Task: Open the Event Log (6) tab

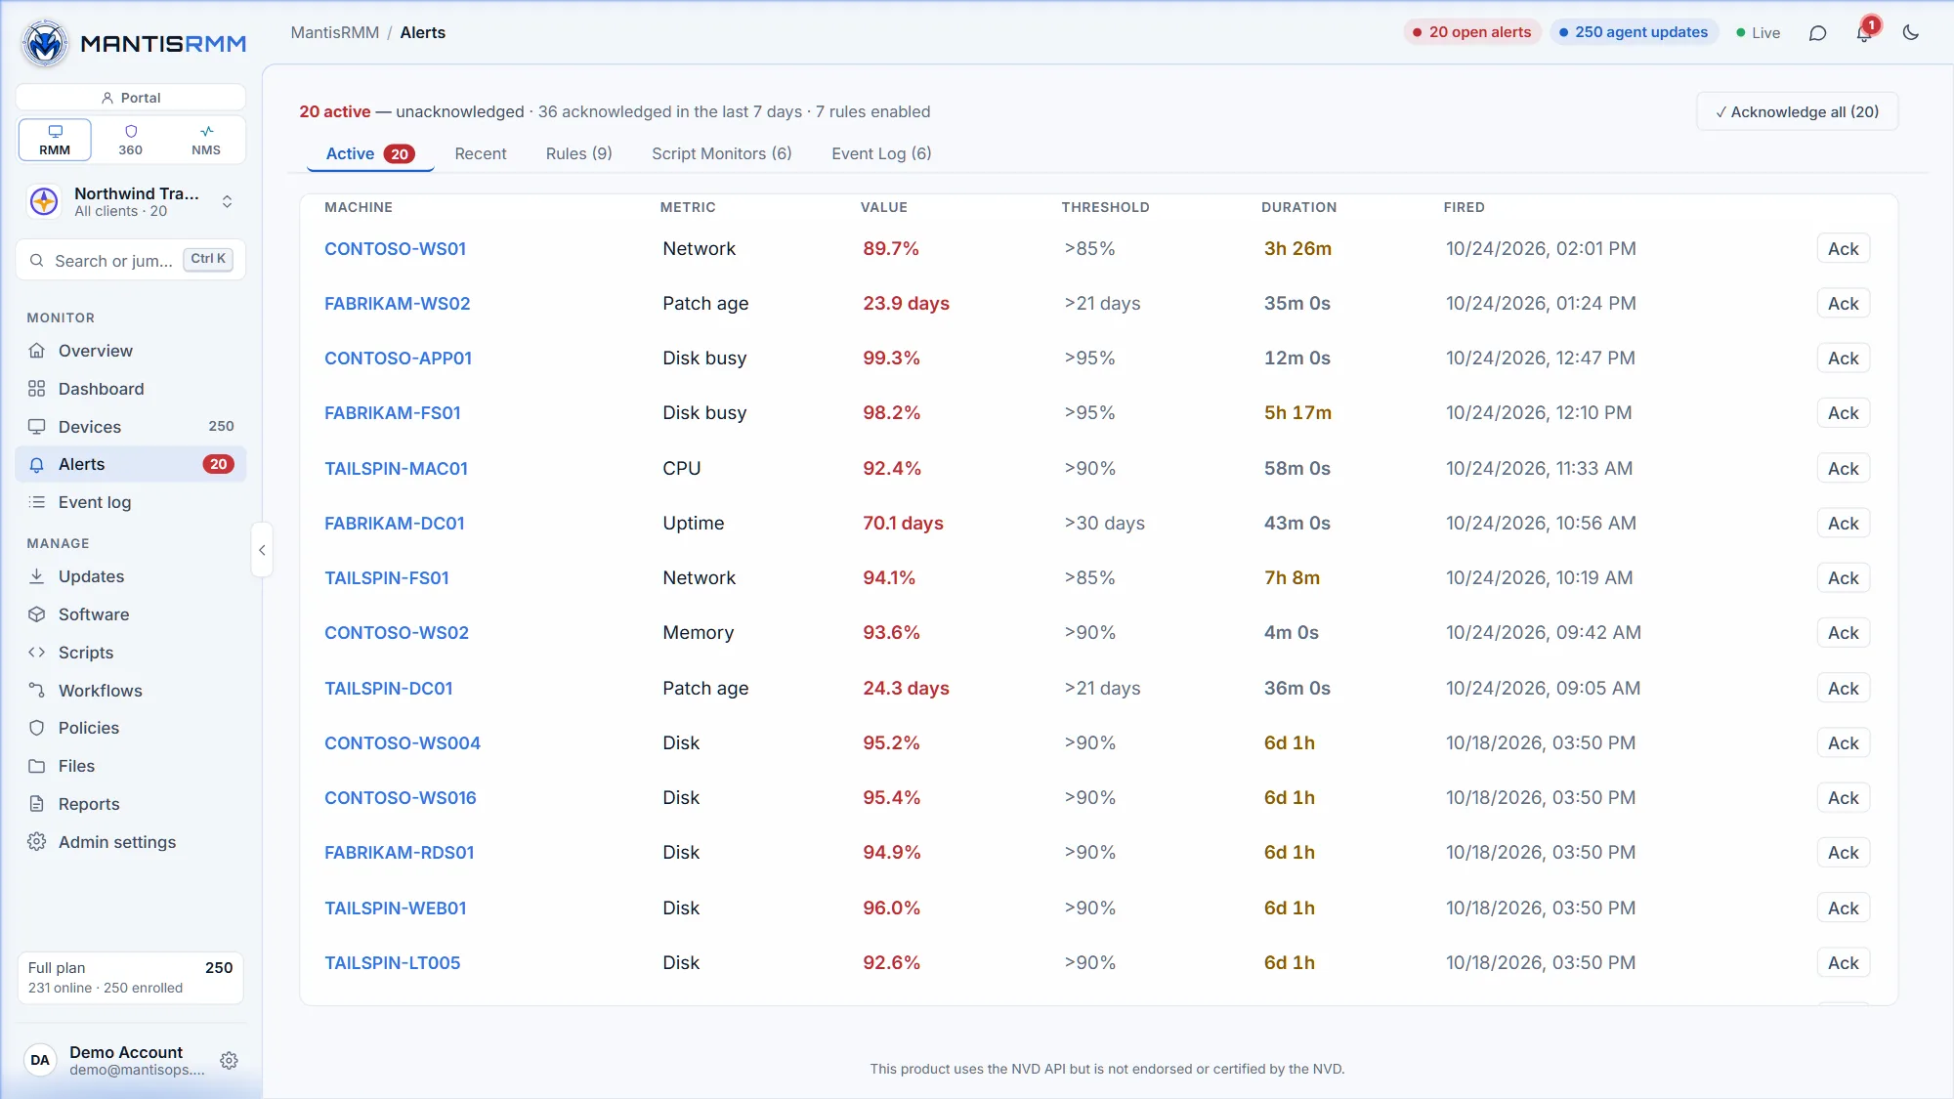Action: click(x=881, y=153)
